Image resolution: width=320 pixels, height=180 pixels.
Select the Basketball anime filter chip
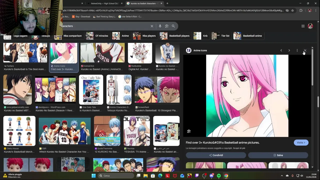pos(248,36)
